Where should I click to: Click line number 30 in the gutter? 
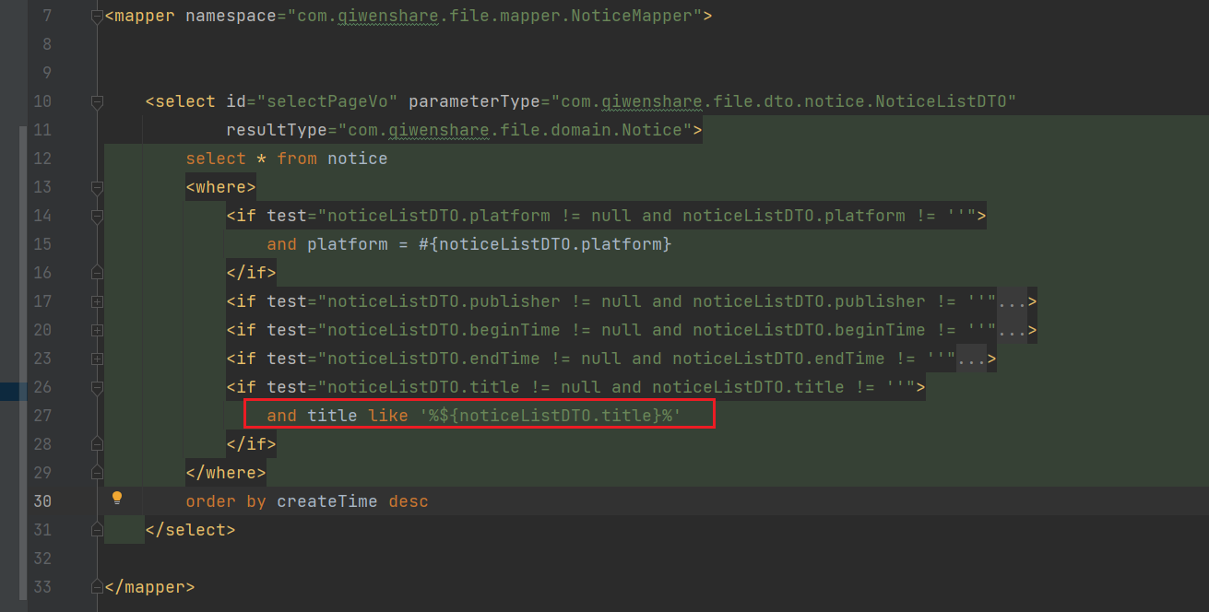pyautogui.click(x=42, y=501)
